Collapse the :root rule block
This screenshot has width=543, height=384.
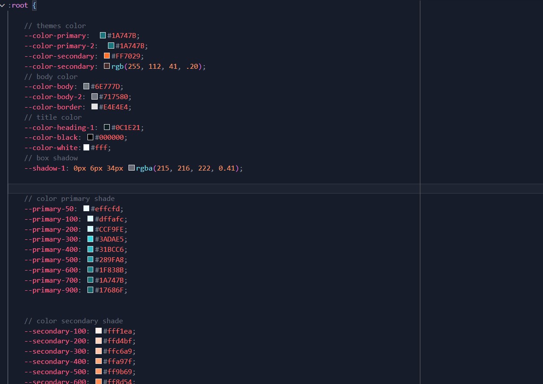click(3, 5)
